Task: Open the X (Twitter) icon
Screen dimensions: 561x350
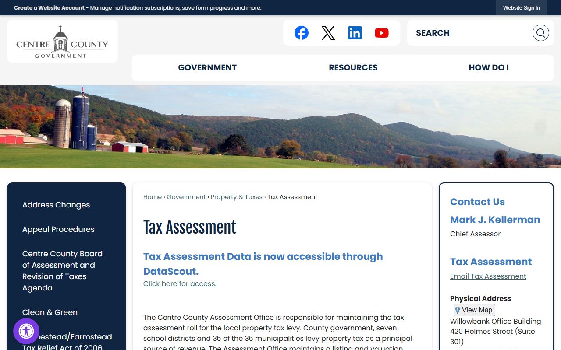Action: click(328, 33)
